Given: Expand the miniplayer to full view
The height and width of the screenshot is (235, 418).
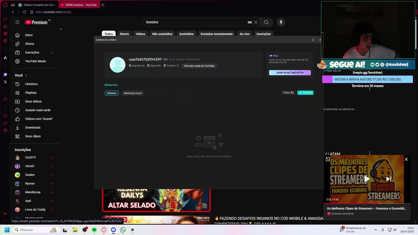Looking at the screenshot, I should [x=328, y=159].
